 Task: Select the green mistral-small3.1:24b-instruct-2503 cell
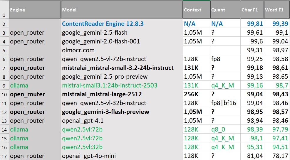coord(110,85)
